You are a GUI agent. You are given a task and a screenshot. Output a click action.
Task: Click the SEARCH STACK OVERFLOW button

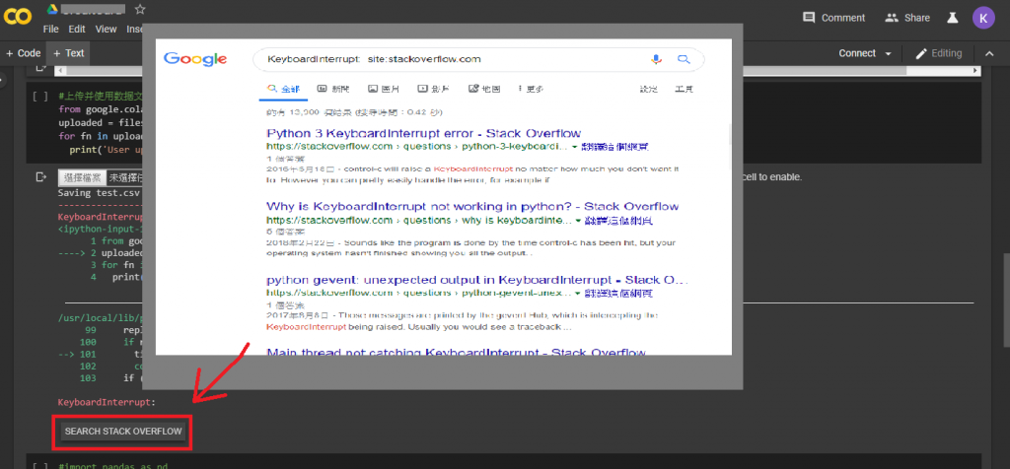pos(123,431)
